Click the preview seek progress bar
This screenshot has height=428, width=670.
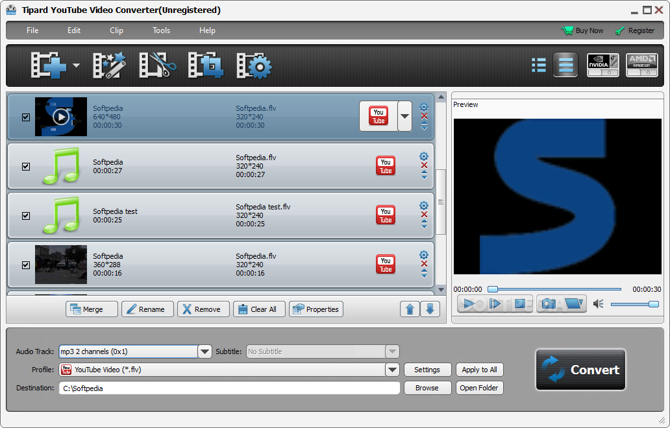[x=554, y=289]
